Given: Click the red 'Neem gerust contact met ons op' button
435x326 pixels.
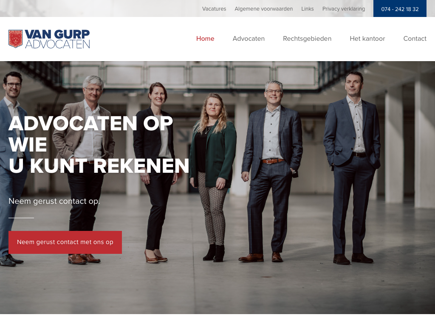Looking at the screenshot, I should [65, 242].
